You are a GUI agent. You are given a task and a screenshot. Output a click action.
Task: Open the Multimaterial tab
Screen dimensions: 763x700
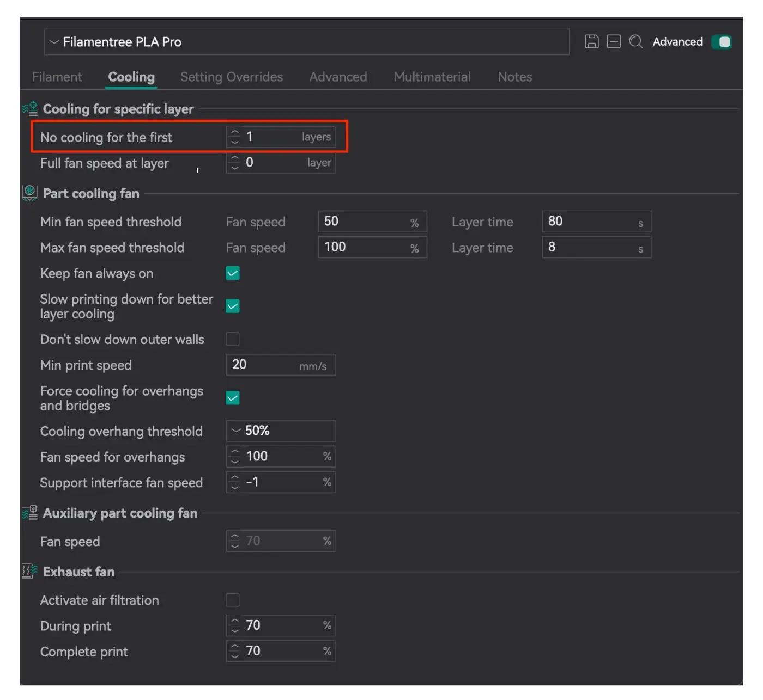click(432, 77)
